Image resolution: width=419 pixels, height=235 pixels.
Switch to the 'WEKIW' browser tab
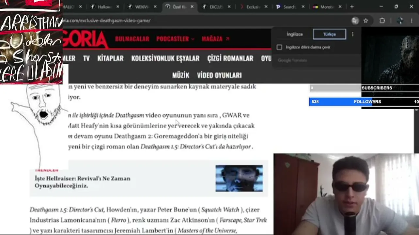pyautogui.click(x=142, y=7)
